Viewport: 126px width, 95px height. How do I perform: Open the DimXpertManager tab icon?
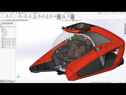pos(9,23)
